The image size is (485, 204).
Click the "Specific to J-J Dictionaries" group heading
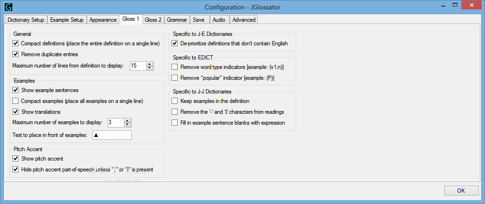pyautogui.click(x=202, y=92)
